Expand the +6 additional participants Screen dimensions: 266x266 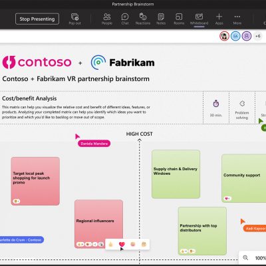coord(257,36)
